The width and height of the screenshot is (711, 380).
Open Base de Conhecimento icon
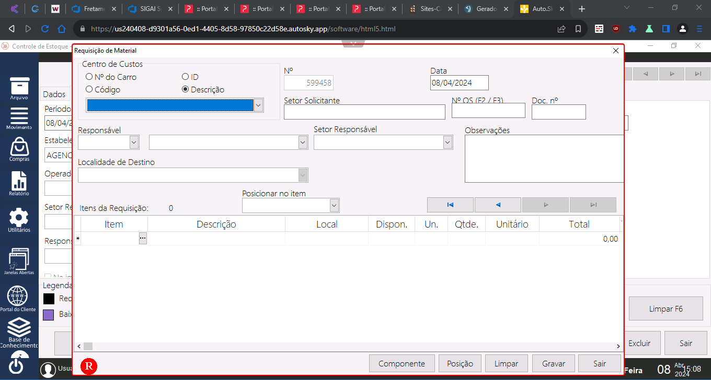pyautogui.click(x=19, y=332)
